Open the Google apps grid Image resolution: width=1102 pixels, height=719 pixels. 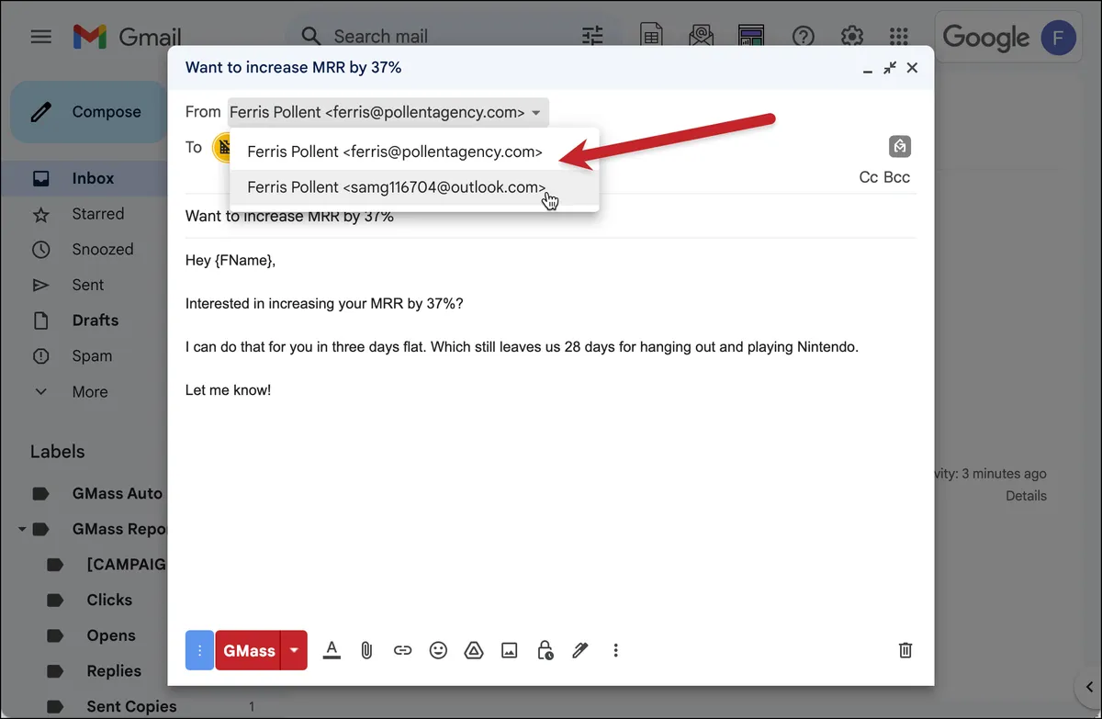[x=900, y=36]
